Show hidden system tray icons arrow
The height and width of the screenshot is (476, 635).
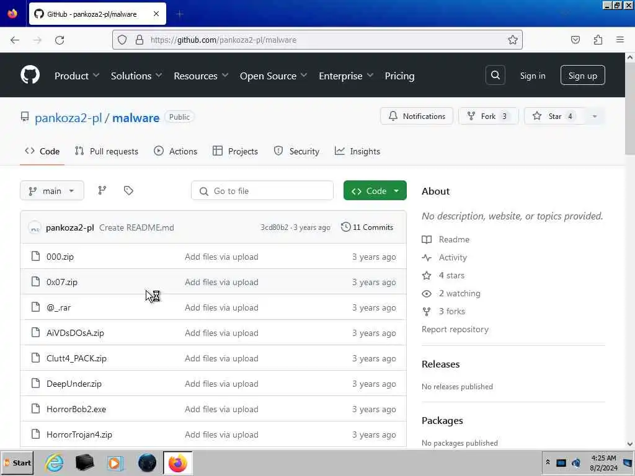point(548,462)
